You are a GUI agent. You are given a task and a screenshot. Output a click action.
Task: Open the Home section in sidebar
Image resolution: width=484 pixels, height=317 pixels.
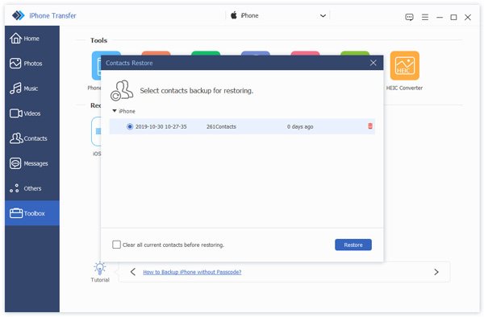click(x=32, y=39)
